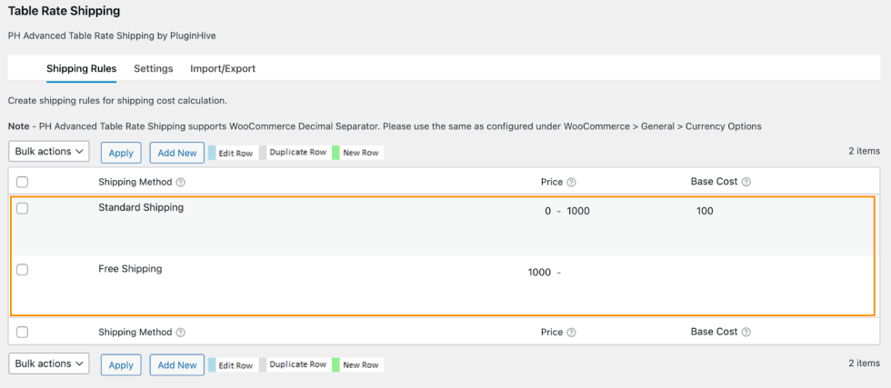This screenshot has height=388, width=891.
Task: Open the Import/Export tab
Action: click(223, 68)
